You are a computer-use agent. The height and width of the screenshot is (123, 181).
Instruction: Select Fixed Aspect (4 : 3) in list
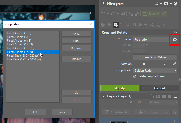[x=33, y=41]
